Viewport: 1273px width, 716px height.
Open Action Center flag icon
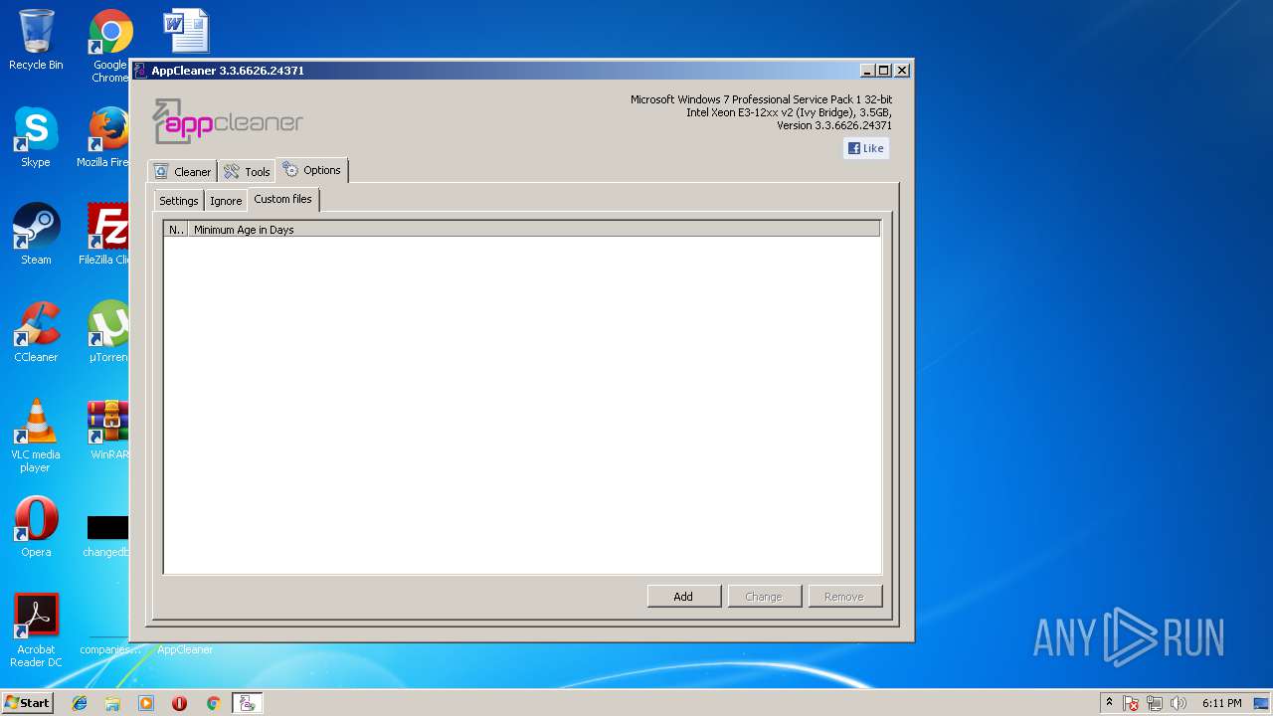[x=1131, y=703]
